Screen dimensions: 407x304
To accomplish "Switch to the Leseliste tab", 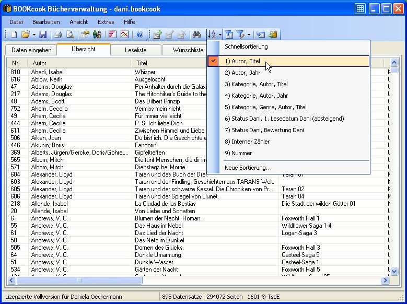I will [x=136, y=50].
